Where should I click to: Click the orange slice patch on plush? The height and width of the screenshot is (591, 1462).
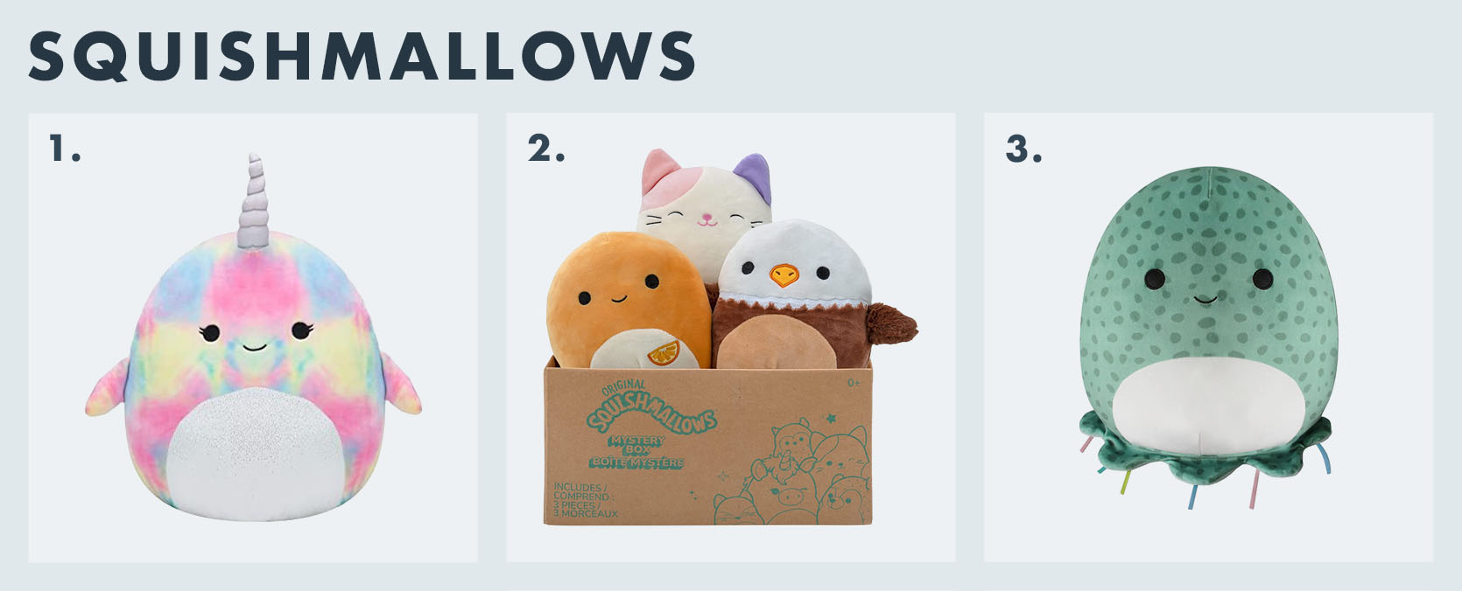point(664,352)
